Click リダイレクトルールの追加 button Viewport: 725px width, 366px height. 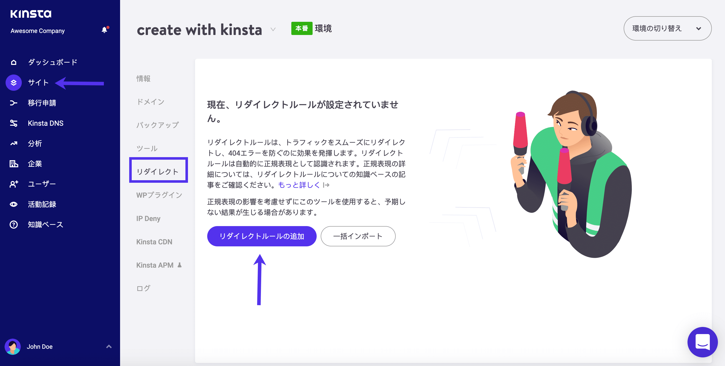coord(261,236)
